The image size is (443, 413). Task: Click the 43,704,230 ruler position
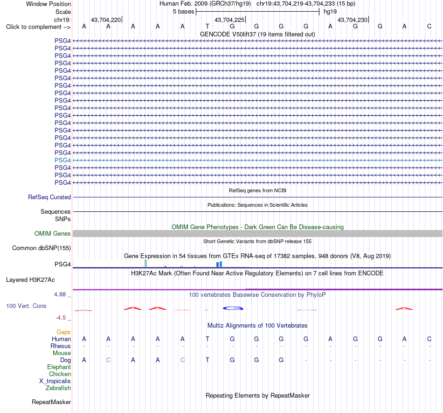353,20
